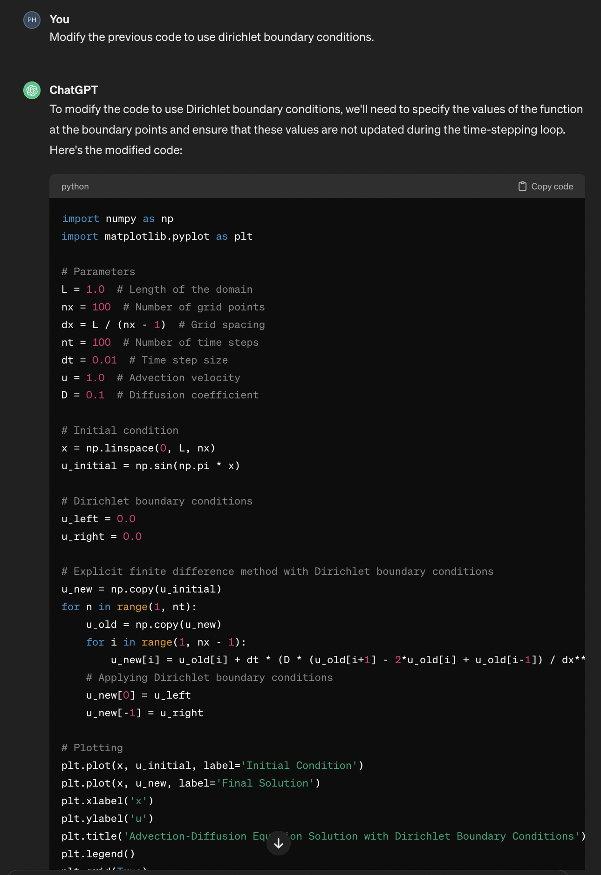Click the ChatGPT logo avatar
This screenshot has height=875, width=601.
(x=32, y=90)
